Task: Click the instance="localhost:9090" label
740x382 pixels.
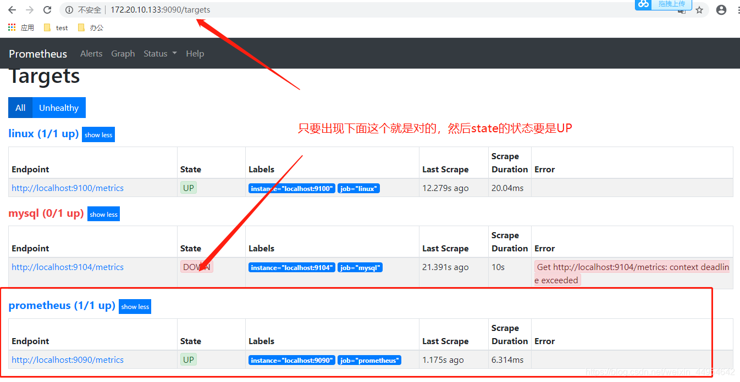Action: 292,361
